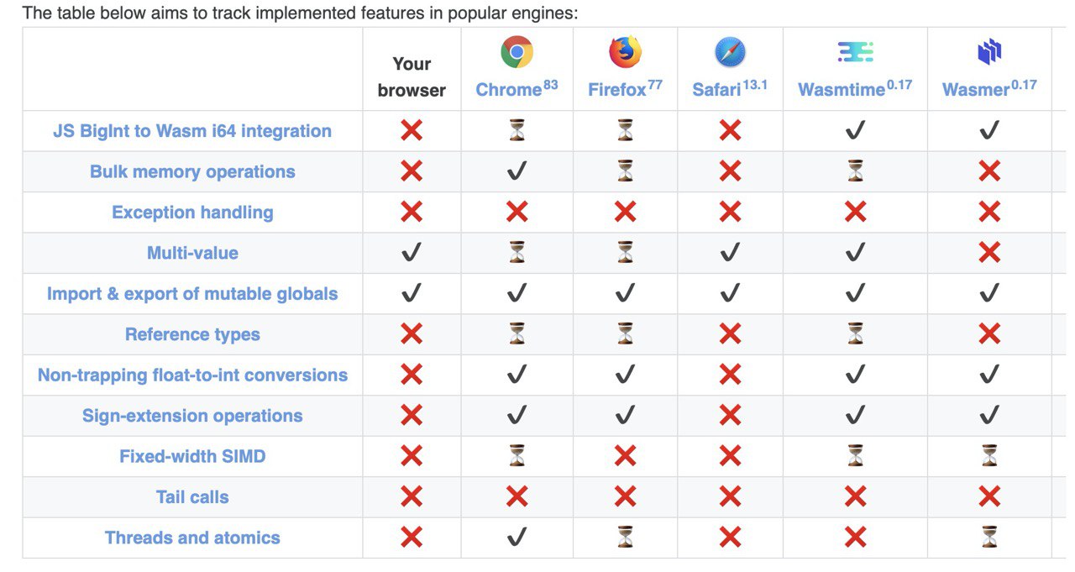
Task: Click the Your browser column header
Action: (x=412, y=76)
